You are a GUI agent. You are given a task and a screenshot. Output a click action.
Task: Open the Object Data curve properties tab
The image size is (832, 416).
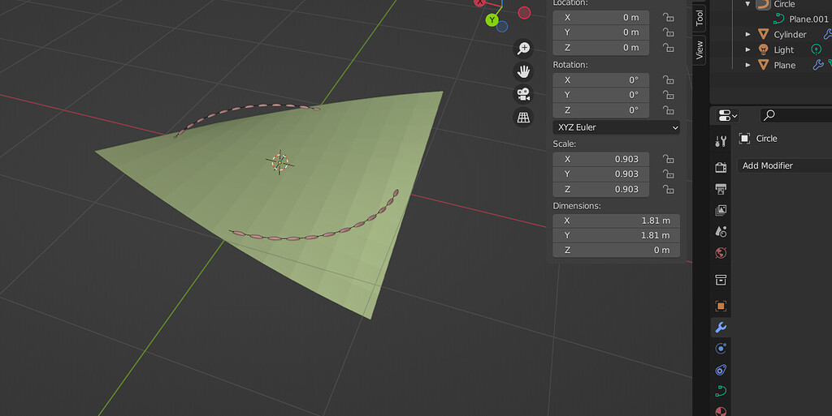pyautogui.click(x=721, y=391)
